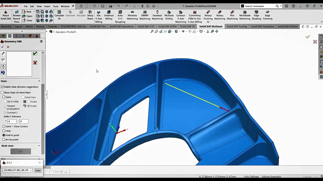This screenshot has height=181, width=323.
Task: Click Converting HSM to Sim. 5-Axis Milling
Action: 195,17
